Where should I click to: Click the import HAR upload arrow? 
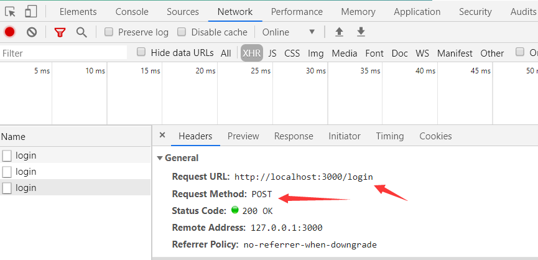click(339, 32)
